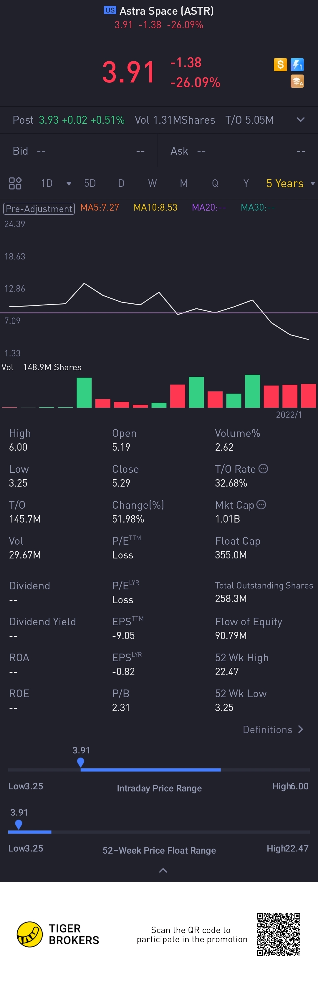Open the chart layout grid icon
Screen dimensions: 318x987
tap(15, 183)
